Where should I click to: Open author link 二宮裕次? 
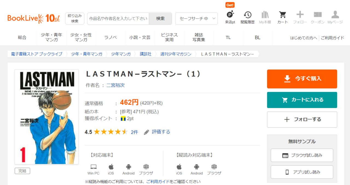[115, 85]
